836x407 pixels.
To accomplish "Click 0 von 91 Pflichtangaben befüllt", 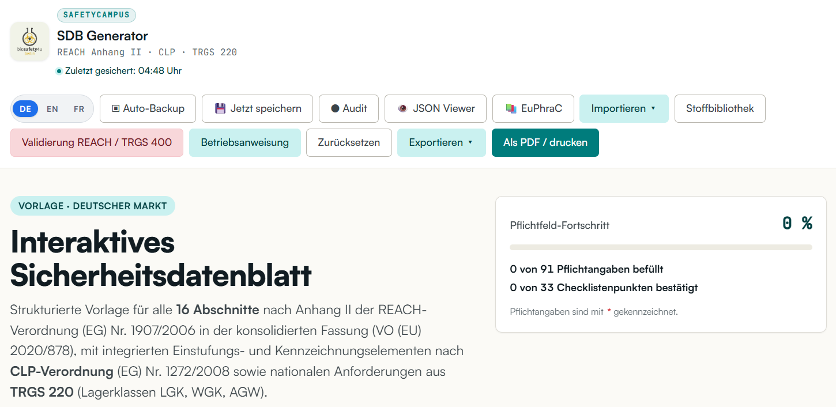I will pyautogui.click(x=587, y=269).
